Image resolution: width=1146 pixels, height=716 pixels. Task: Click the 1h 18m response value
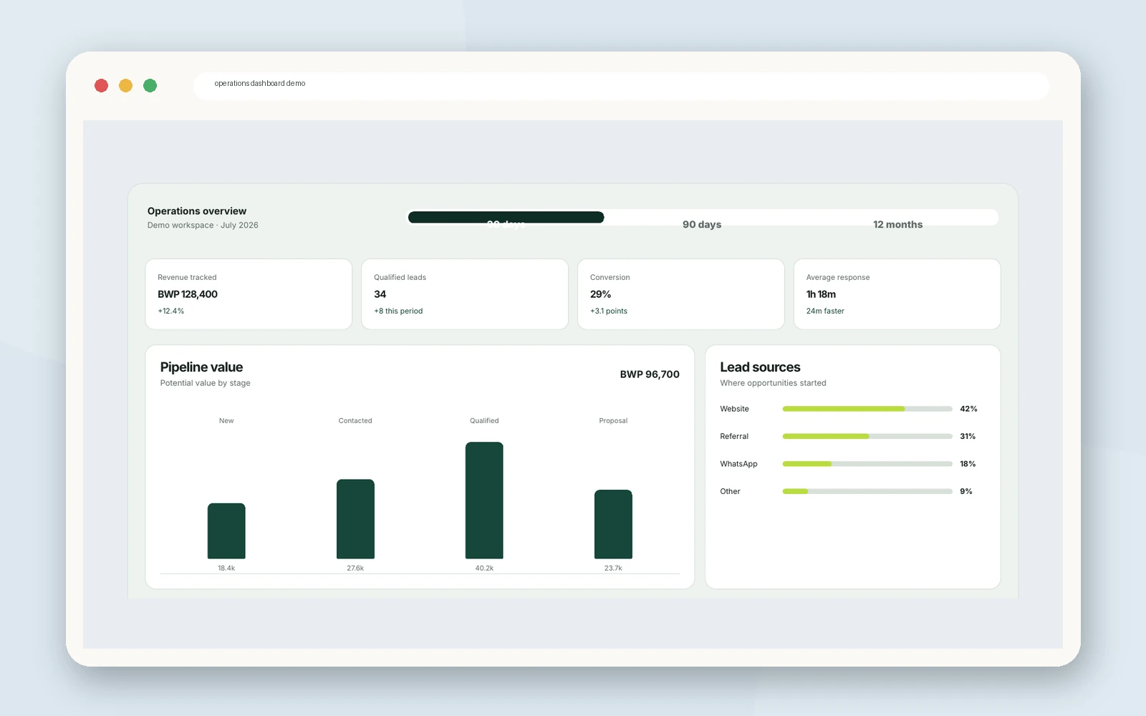pos(821,294)
